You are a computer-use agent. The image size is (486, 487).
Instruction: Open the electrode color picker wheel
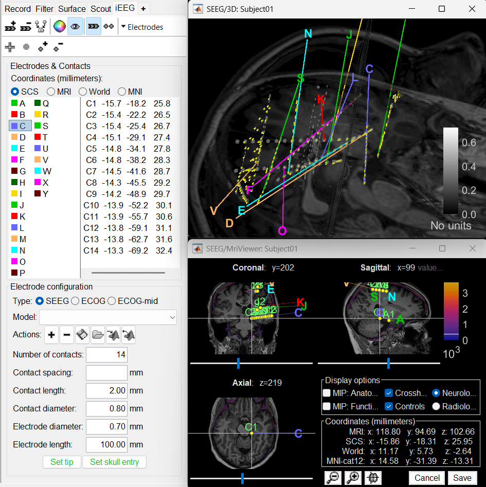coord(60,27)
